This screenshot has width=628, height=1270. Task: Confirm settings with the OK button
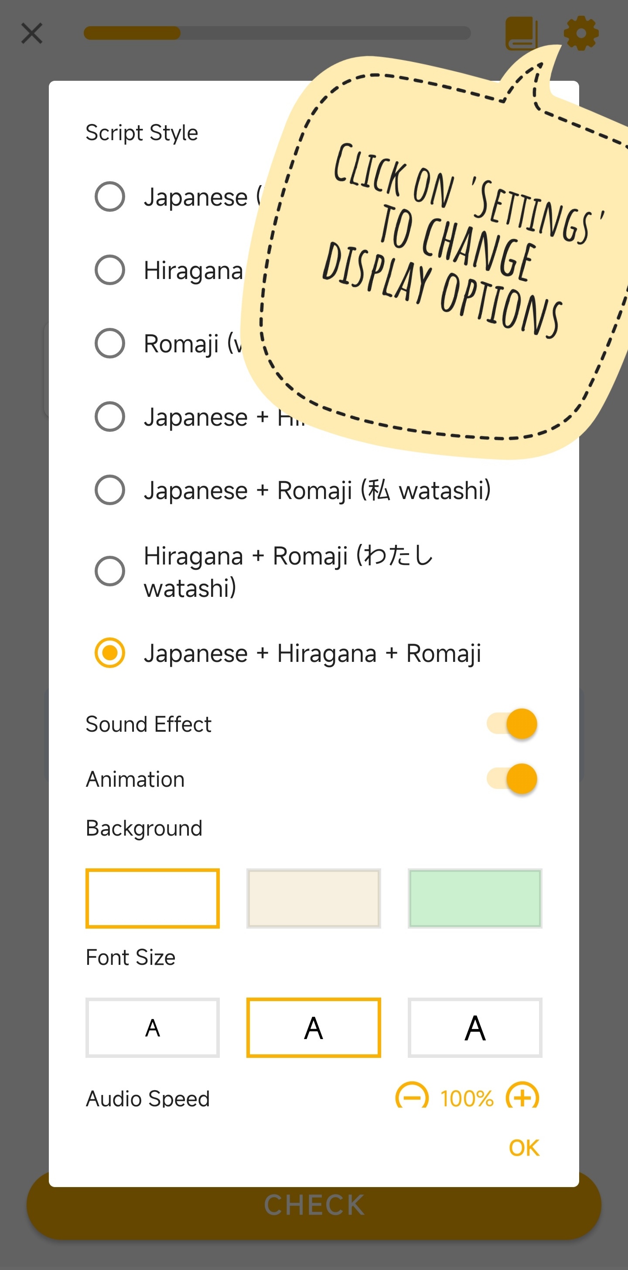(524, 1148)
